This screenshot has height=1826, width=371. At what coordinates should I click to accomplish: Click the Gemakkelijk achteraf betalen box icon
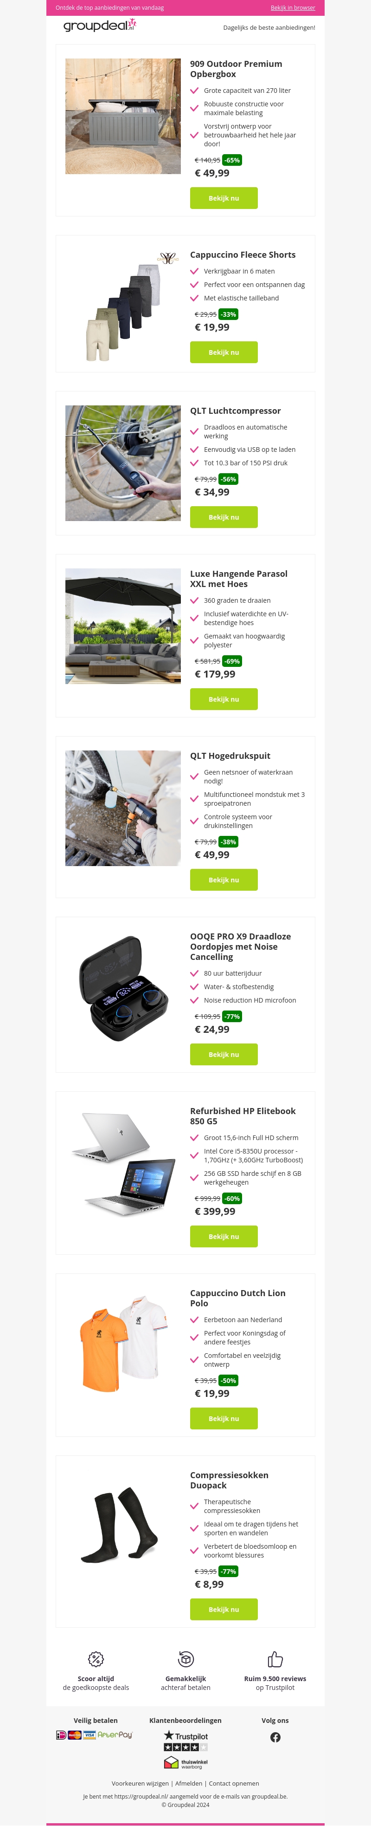185,1659
